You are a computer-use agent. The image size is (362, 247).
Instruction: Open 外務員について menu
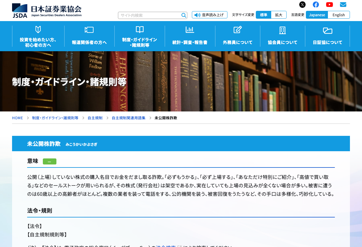[238, 36]
